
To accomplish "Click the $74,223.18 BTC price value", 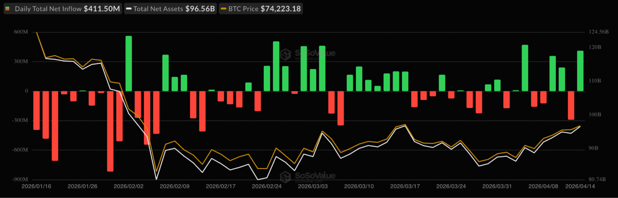I will point(280,8).
